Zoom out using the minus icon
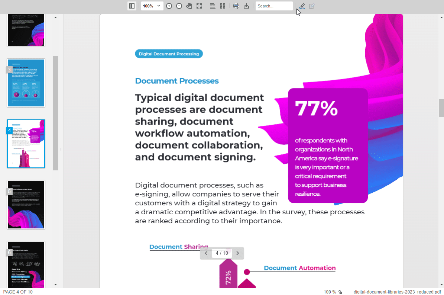The height and width of the screenshot is (295, 444). [x=179, y=6]
